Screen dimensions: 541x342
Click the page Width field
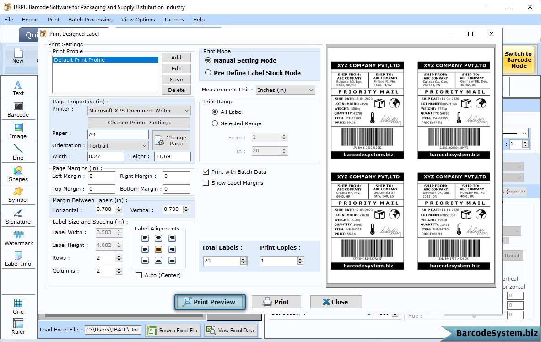coord(106,156)
